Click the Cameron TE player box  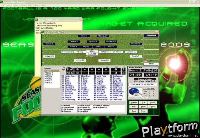[x=131, y=52]
